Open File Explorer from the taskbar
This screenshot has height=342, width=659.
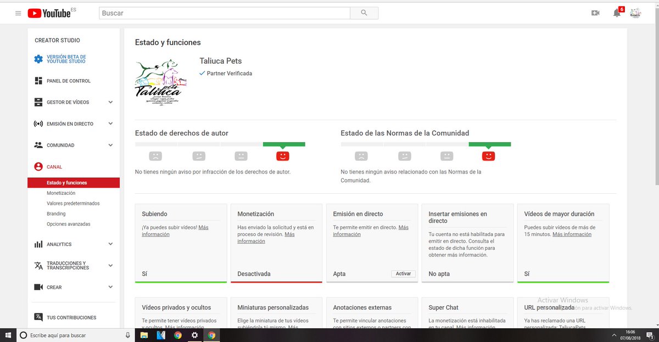click(144, 335)
